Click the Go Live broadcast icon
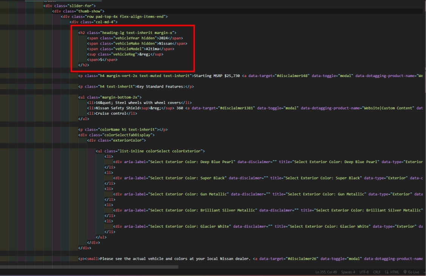Viewport: 426px width, 276px height. click(405, 272)
